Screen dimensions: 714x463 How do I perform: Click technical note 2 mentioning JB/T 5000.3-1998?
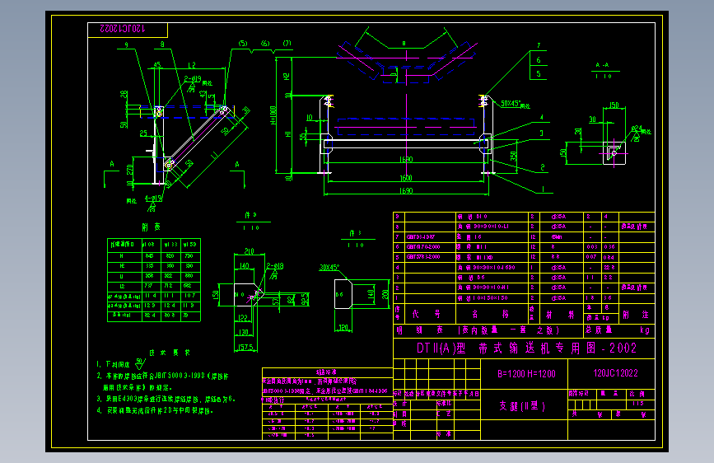tap(162, 382)
